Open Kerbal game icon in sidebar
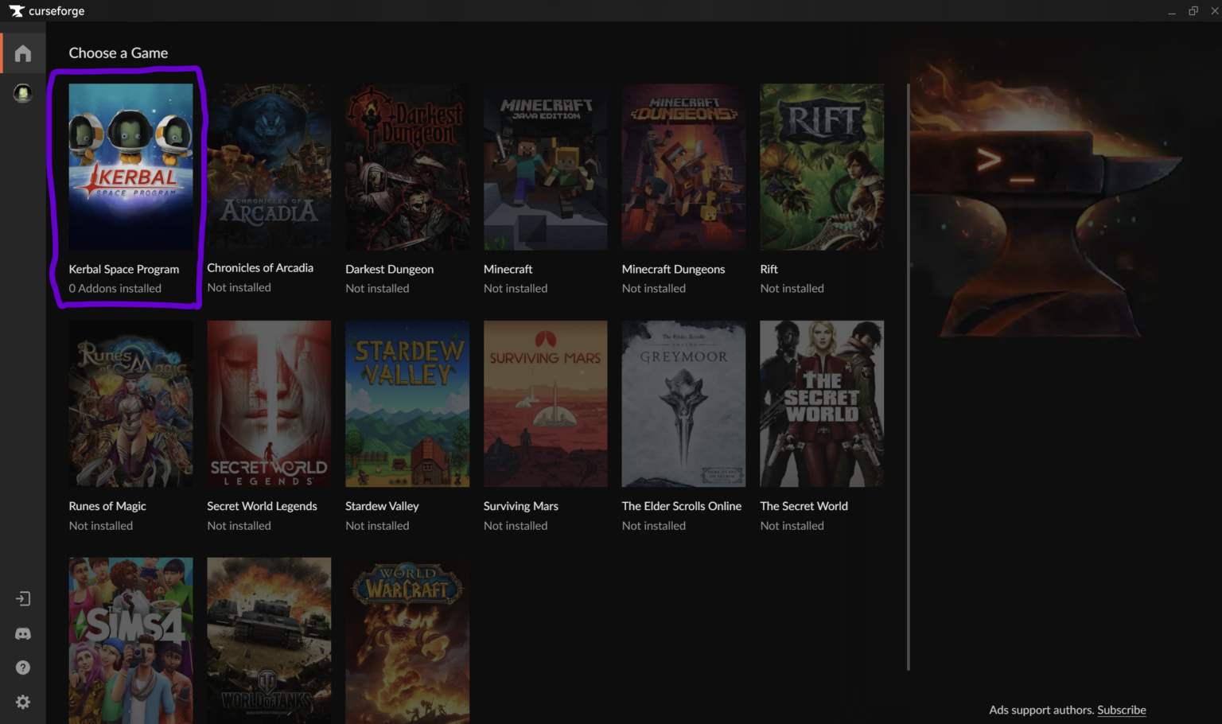This screenshot has width=1222, height=724. point(23,93)
